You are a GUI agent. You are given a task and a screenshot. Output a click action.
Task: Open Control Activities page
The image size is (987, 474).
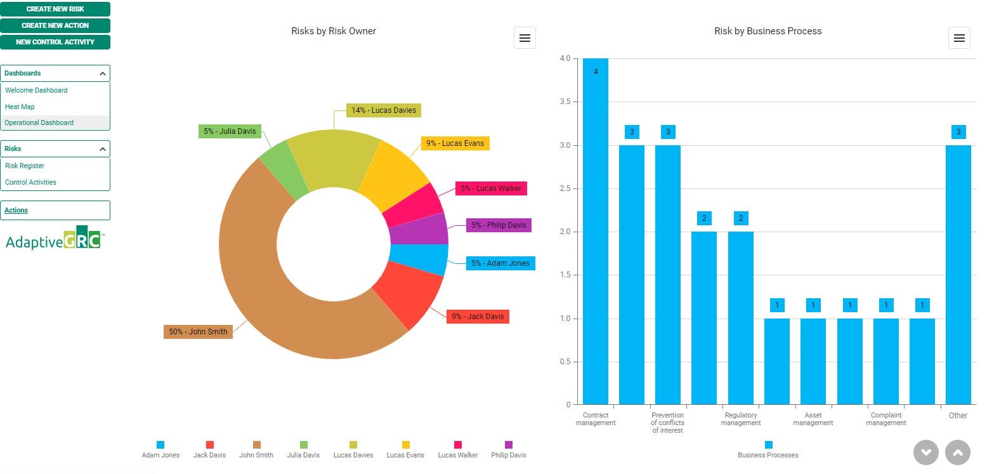(x=30, y=182)
